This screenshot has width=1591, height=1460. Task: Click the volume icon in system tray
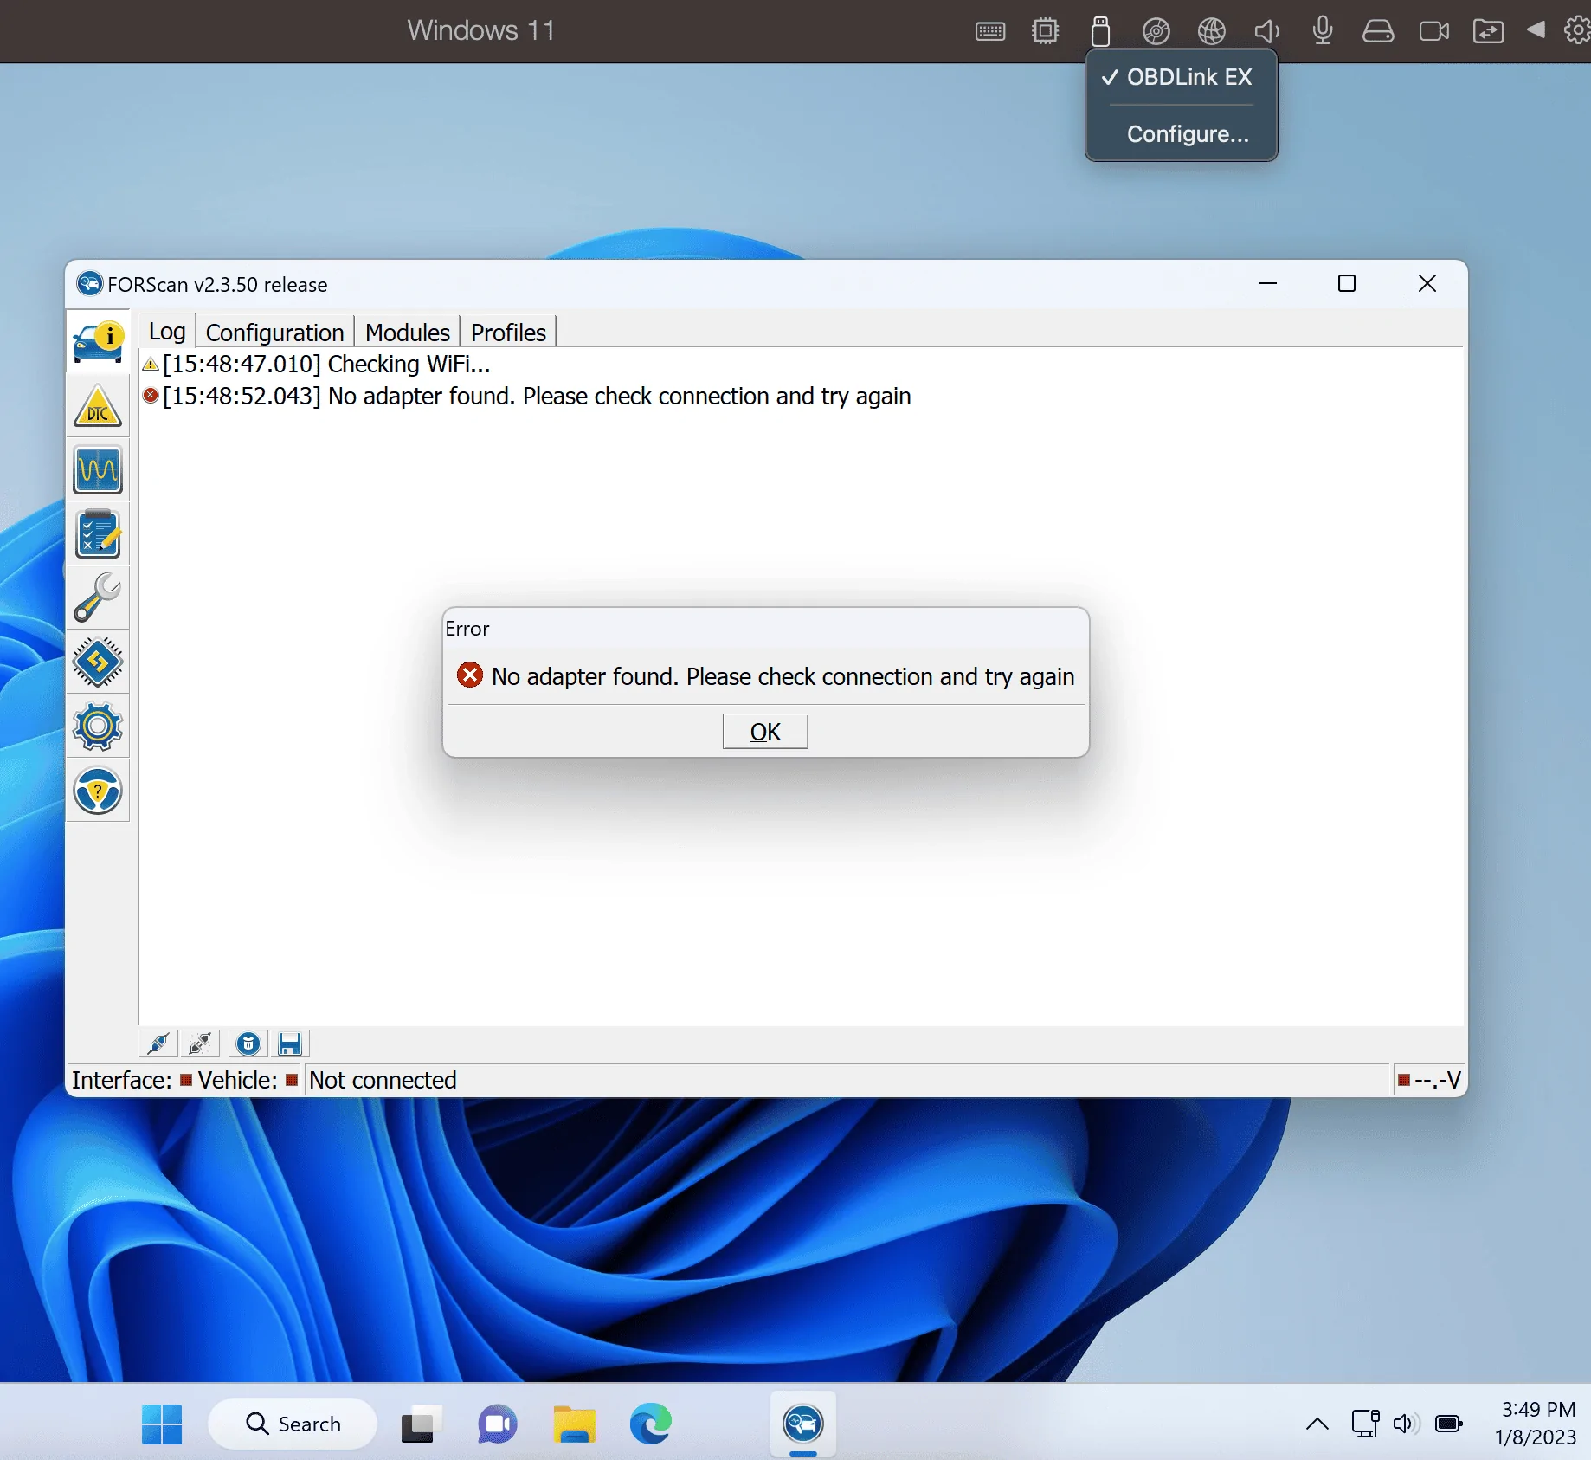(x=1406, y=1424)
